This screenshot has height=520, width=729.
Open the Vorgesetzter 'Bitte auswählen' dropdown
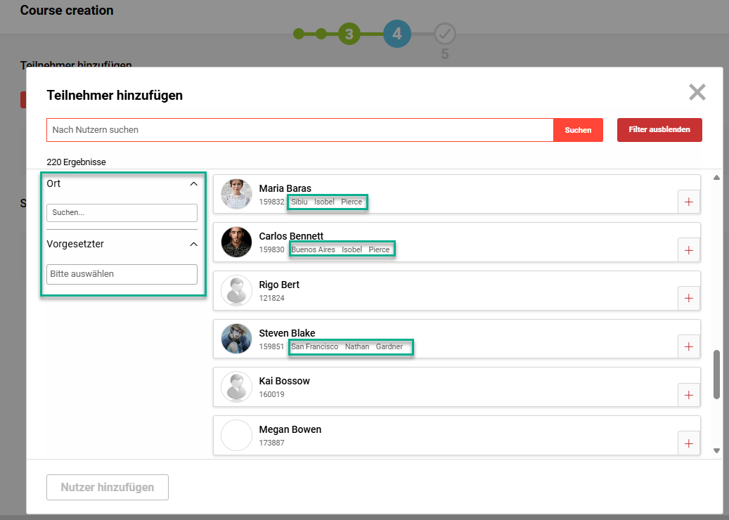122,274
